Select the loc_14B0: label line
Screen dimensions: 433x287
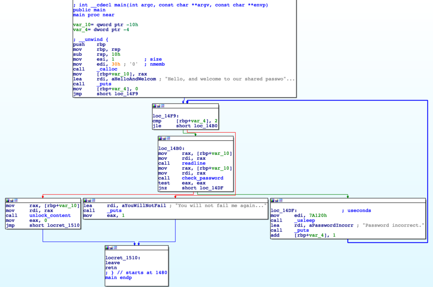tap(171, 148)
